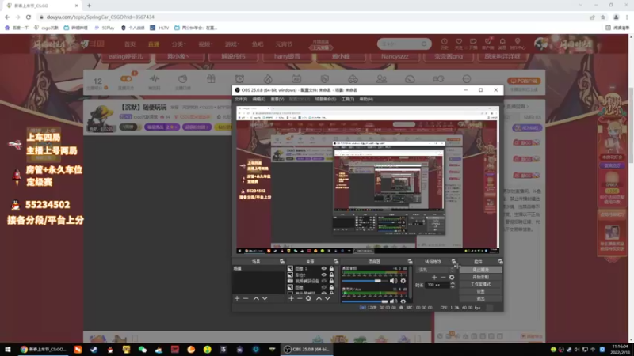
Task: Open source properties gear in Sources panel
Action: 308,298
